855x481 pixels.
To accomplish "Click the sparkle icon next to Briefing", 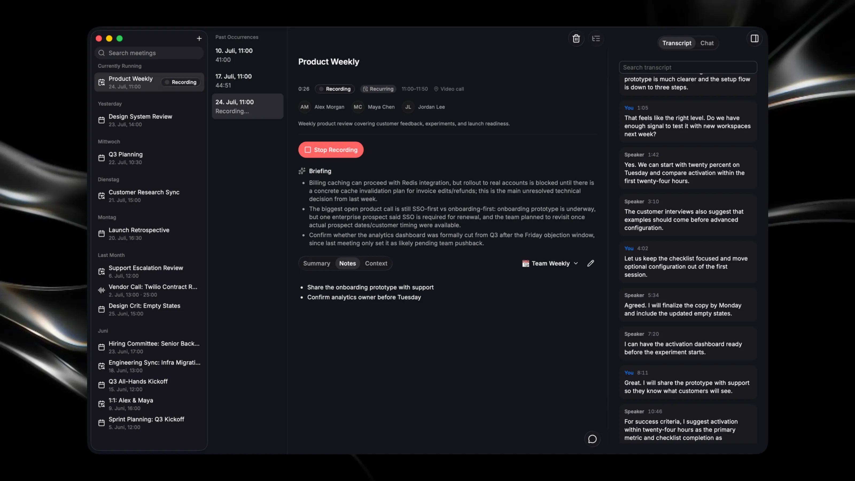I will click(x=302, y=171).
